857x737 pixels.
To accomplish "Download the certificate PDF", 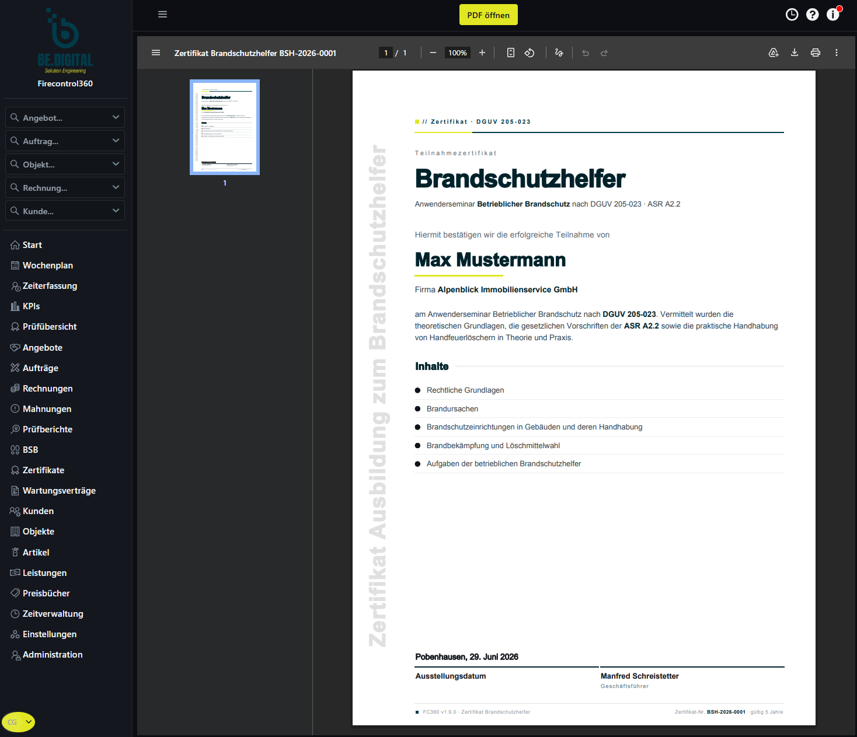I will point(795,53).
